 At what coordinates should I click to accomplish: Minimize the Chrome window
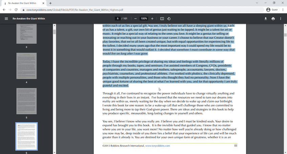click(x=265, y=3)
